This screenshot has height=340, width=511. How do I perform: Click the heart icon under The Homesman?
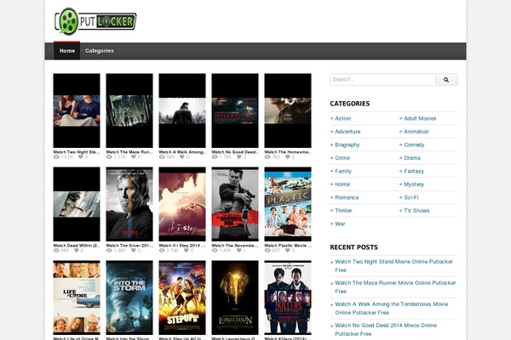point(288,156)
